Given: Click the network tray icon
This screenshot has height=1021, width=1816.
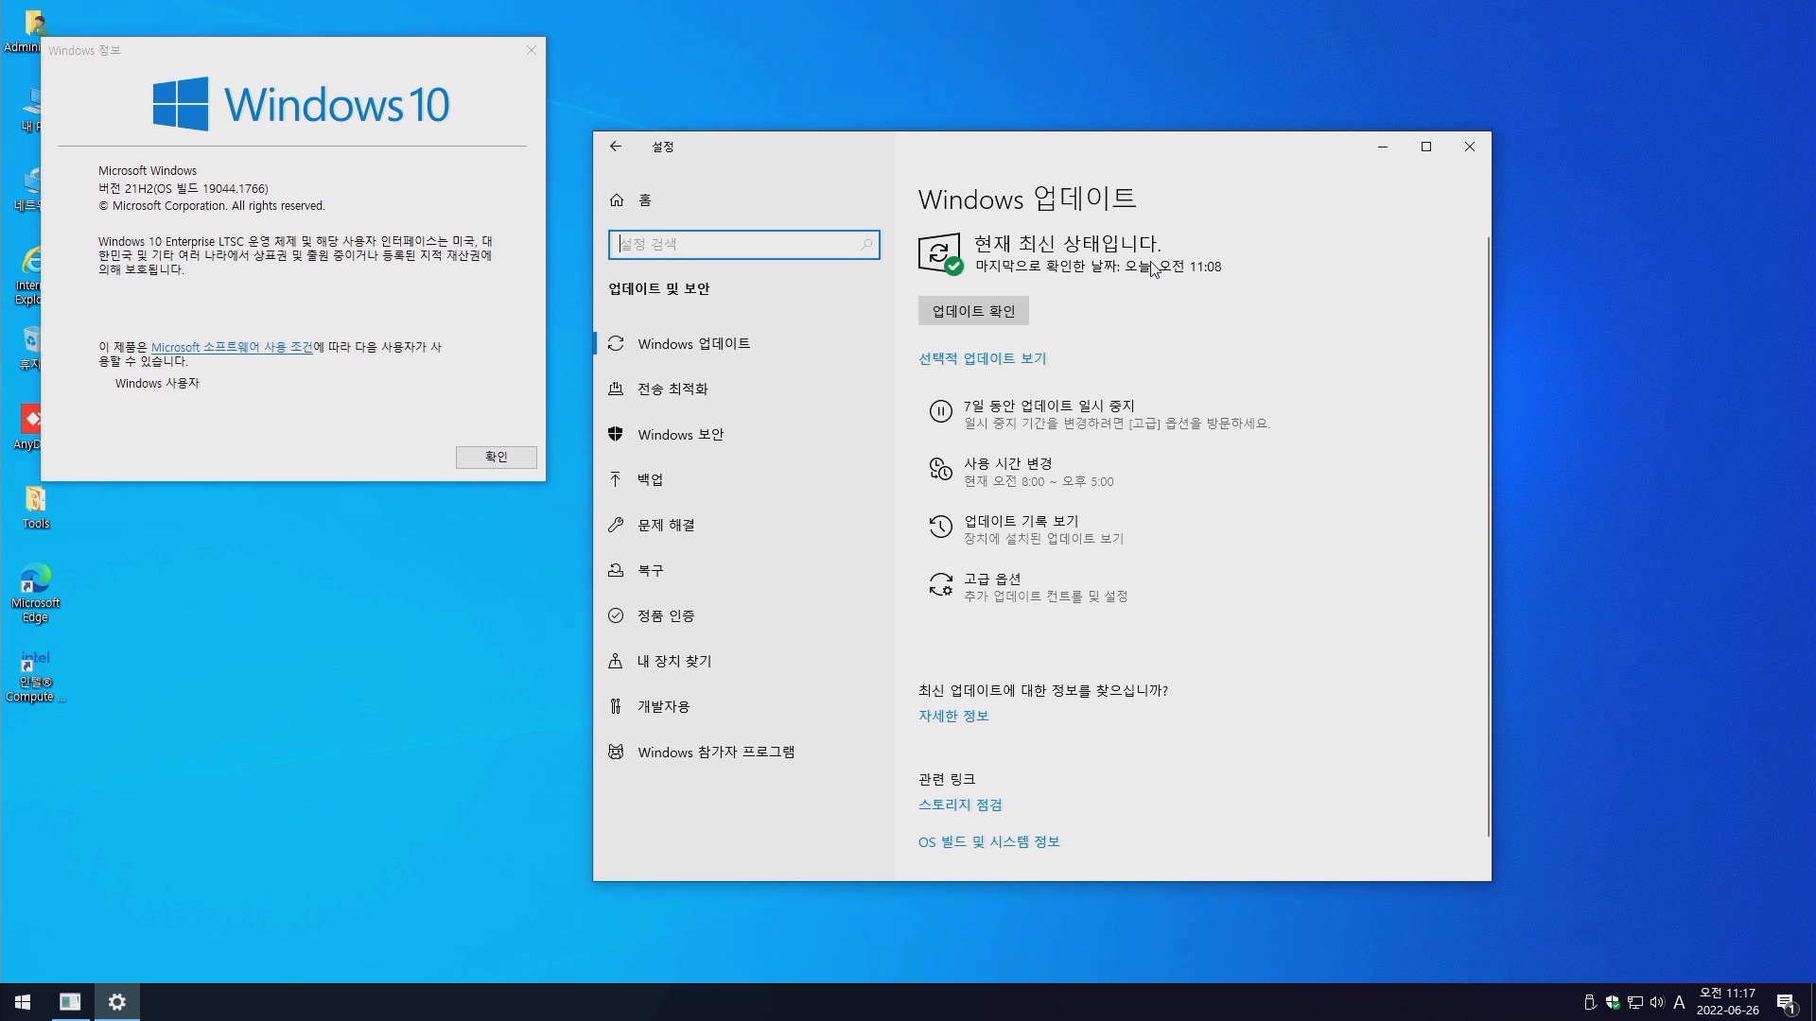Looking at the screenshot, I should pyautogui.click(x=1635, y=1003).
